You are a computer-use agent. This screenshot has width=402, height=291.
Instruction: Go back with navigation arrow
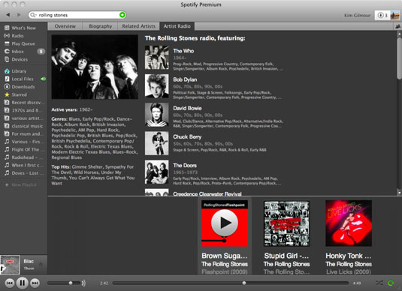tap(8, 15)
